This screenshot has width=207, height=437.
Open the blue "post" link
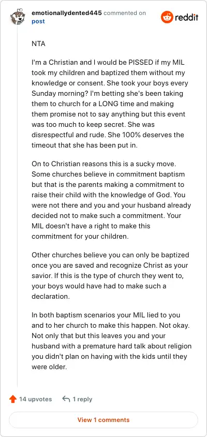click(x=38, y=21)
